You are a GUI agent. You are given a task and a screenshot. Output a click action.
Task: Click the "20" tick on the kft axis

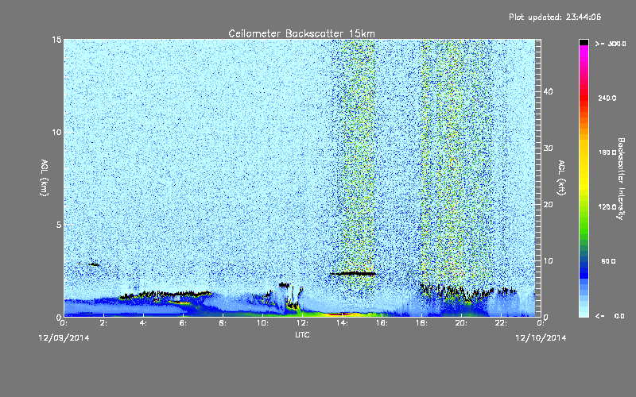(x=548, y=204)
